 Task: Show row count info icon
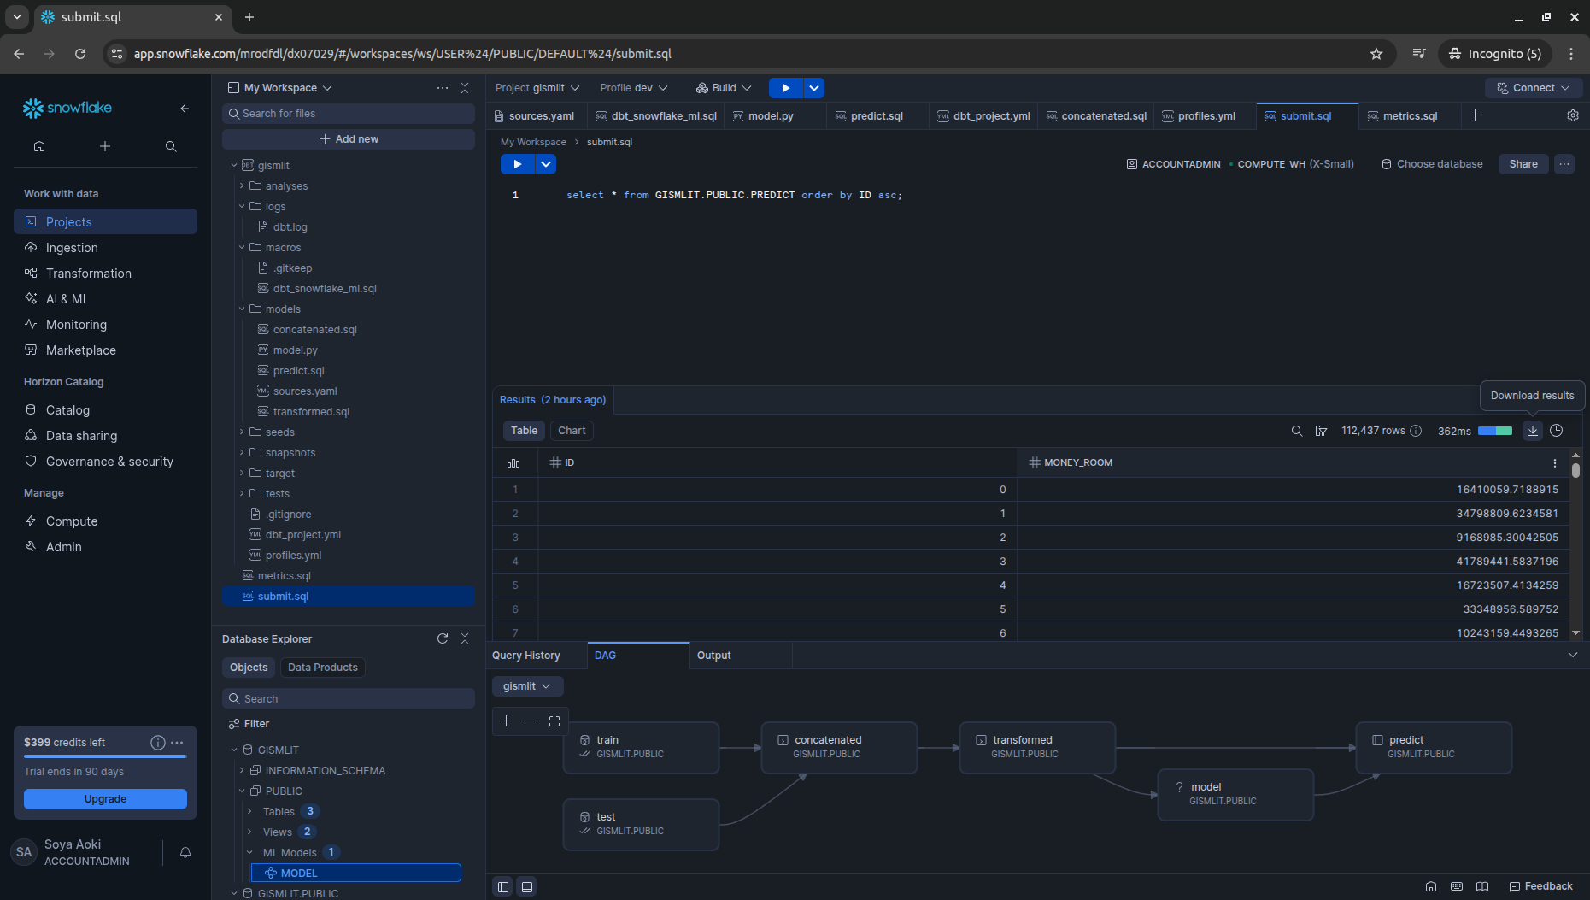tap(1416, 431)
